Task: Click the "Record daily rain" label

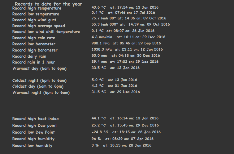Action: [29, 56]
